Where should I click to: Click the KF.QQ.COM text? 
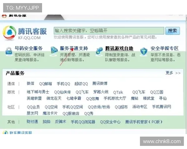click(29, 38)
